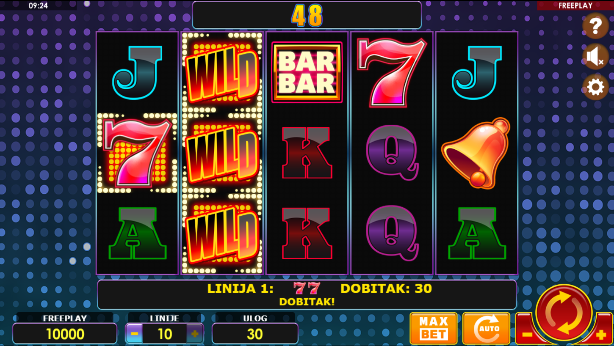Viewport: 614px width, 346px height.
Task: Spin the reels with red button
Action: (x=564, y=313)
